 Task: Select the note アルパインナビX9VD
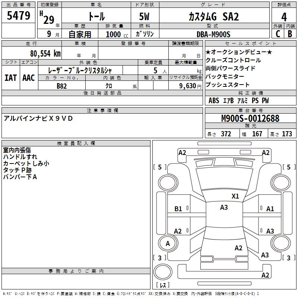(38, 118)
